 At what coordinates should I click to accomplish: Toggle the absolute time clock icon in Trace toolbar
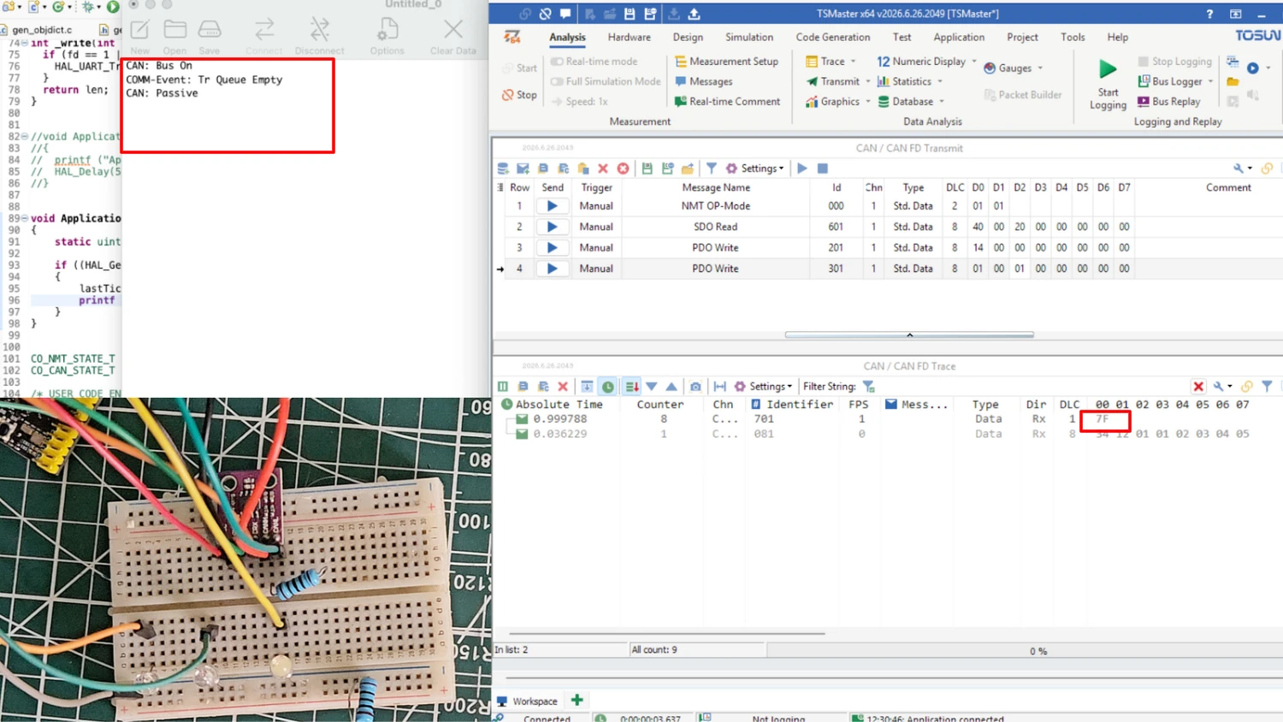click(608, 387)
